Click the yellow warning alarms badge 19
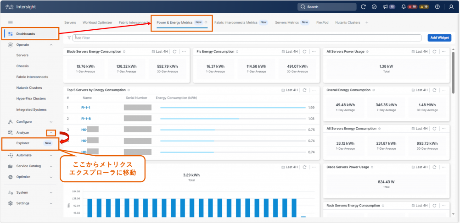Viewport: 460px width, 223px height. (x=424, y=7)
